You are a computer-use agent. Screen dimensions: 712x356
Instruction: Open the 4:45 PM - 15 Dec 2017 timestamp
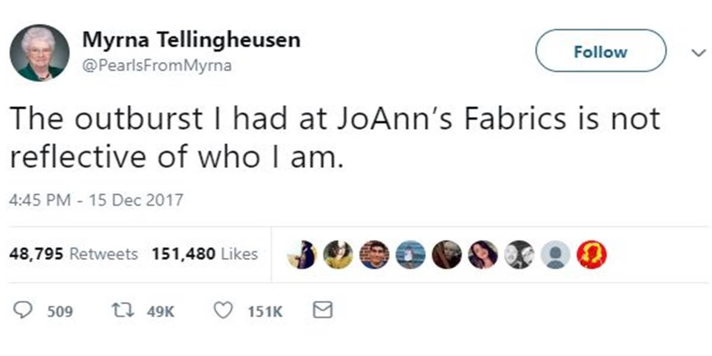coord(96,199)
